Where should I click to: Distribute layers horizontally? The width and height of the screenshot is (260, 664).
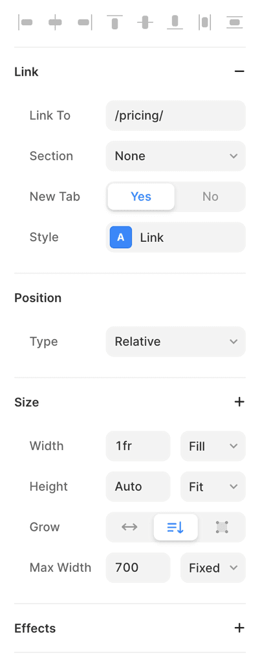coord(205,23)
